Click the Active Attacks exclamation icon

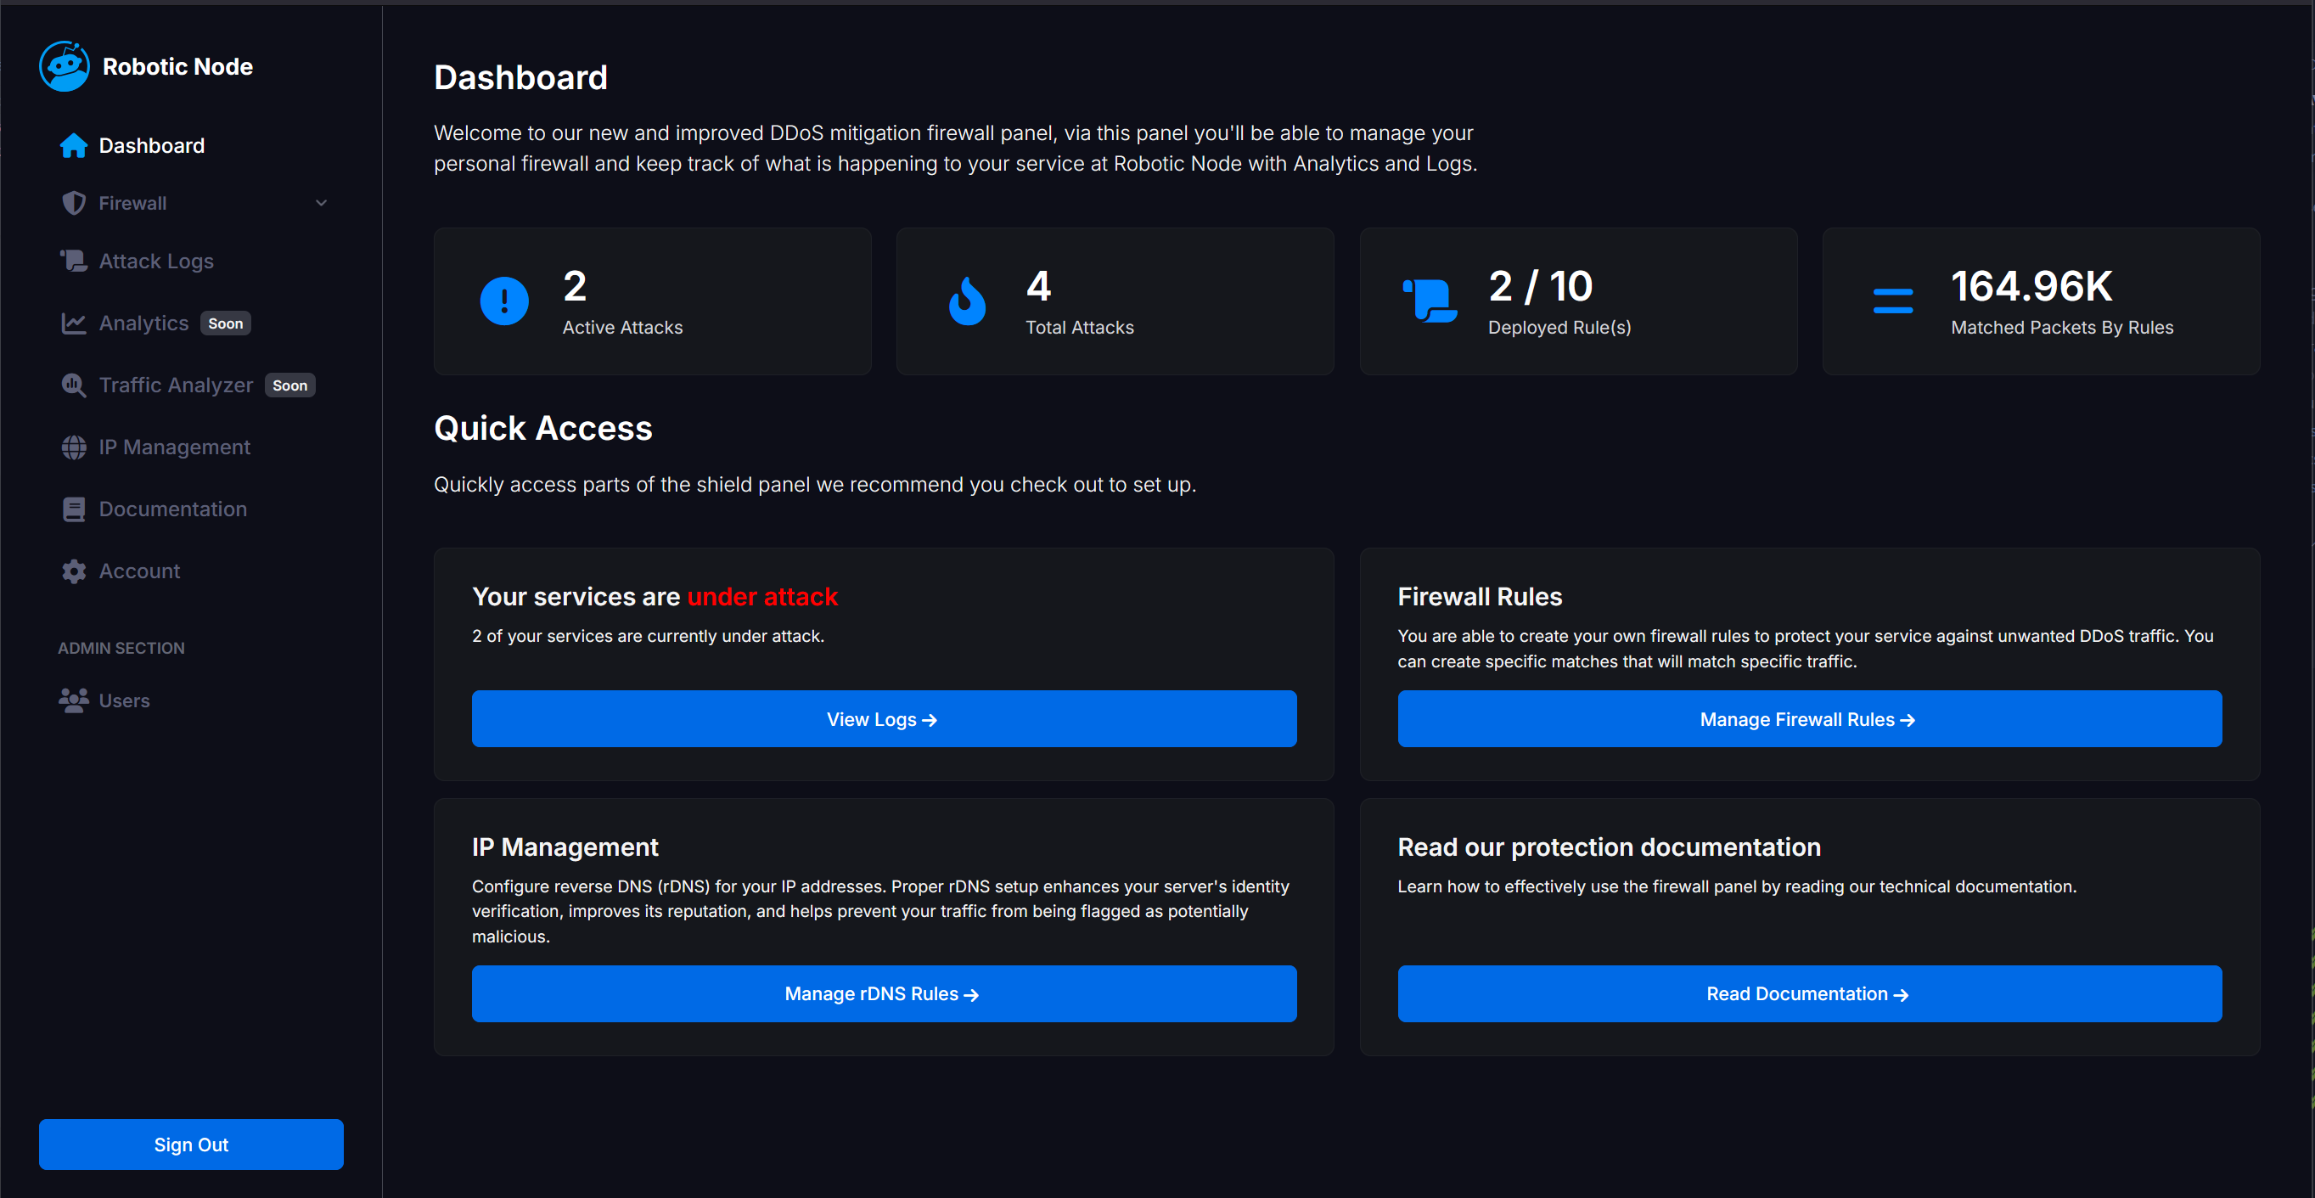[504, 301]
